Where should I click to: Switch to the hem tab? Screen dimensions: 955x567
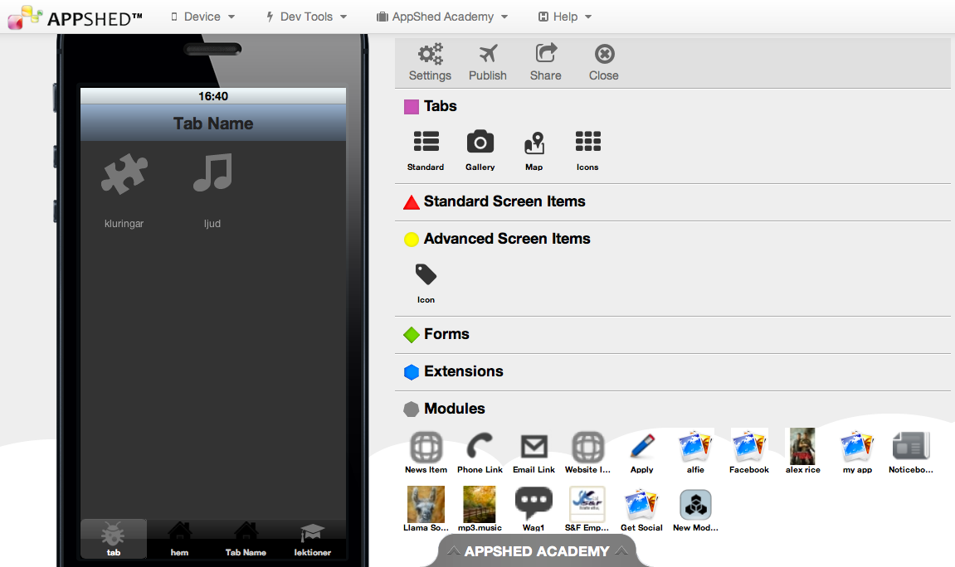tap(180, 539)
